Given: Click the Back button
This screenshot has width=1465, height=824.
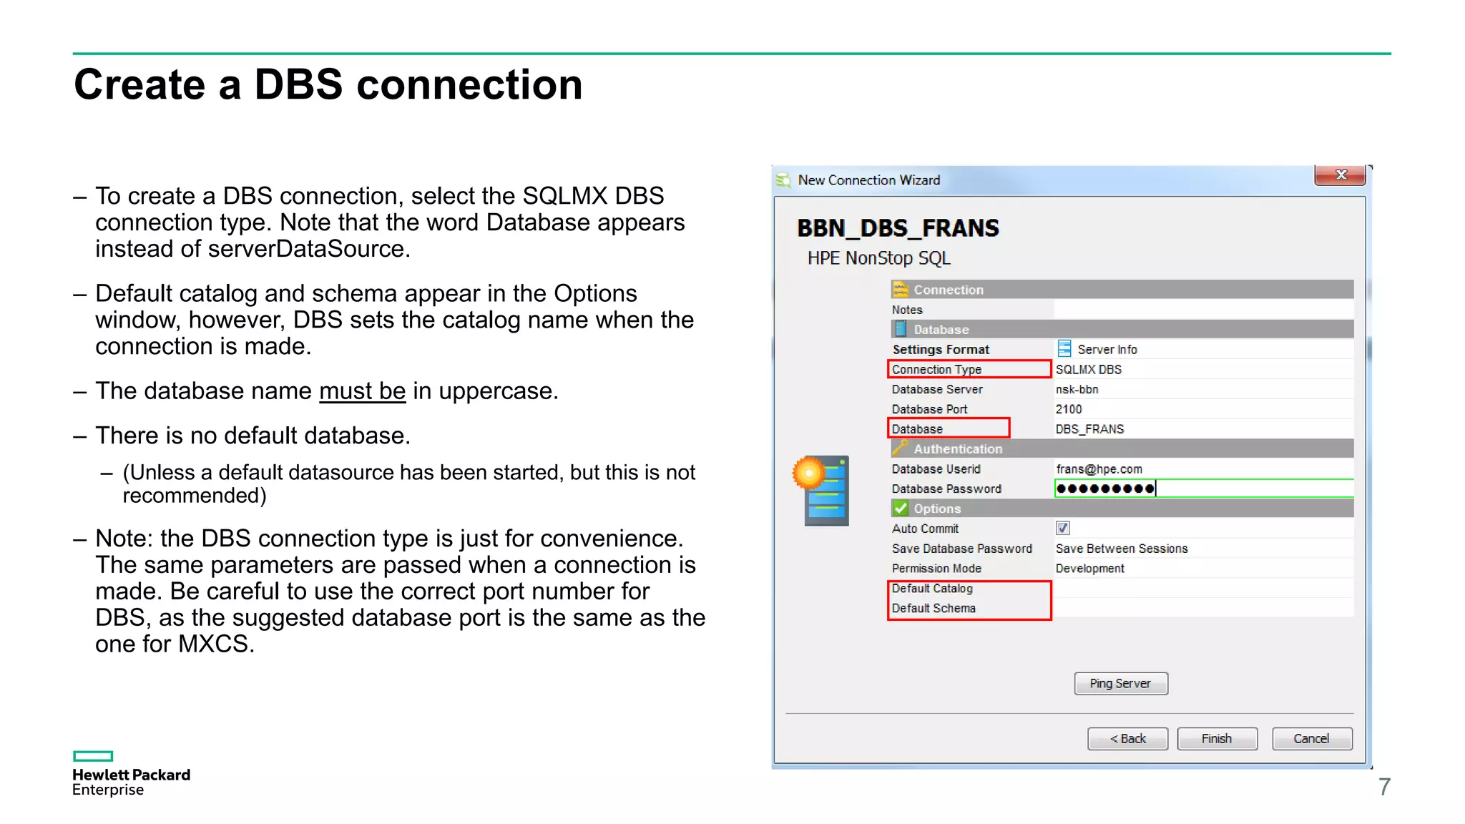Looking at the screenshot, I should [x=1127, y=739].
